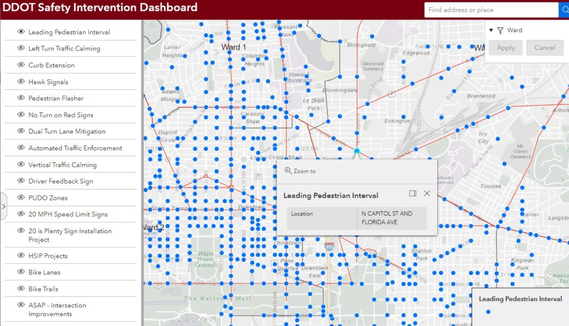Toggle No Turn on Red Signs visibility
The width and height of the screenshot is (569, 326).
pos(21,115)
